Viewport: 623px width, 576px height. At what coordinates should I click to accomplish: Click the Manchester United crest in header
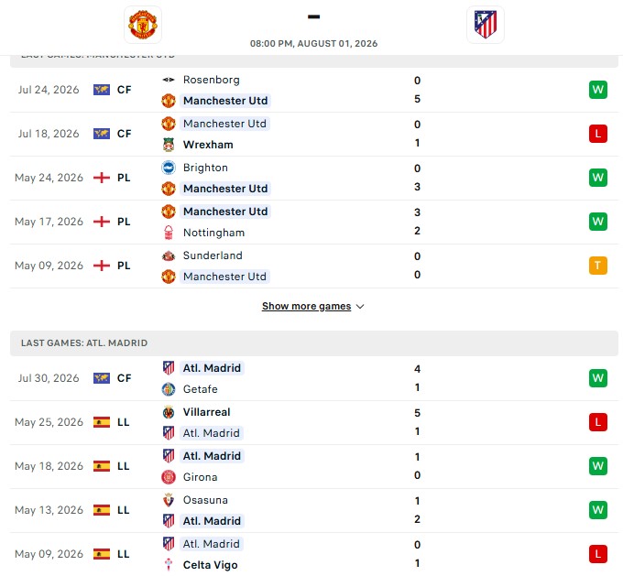[x=143, y=25]
